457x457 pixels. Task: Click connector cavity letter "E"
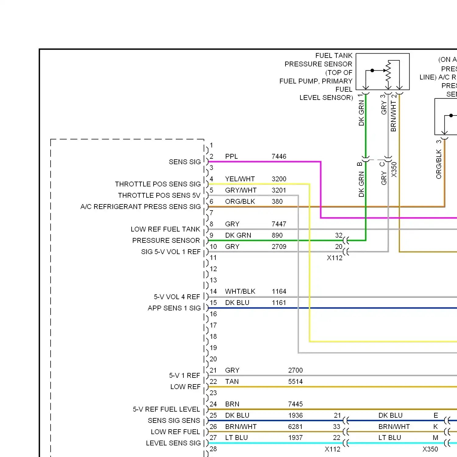[436, 415]
